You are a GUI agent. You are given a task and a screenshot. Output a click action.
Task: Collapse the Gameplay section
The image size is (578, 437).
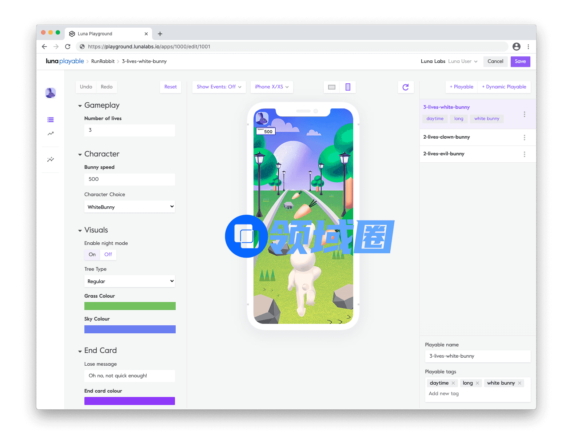point(80,106)
